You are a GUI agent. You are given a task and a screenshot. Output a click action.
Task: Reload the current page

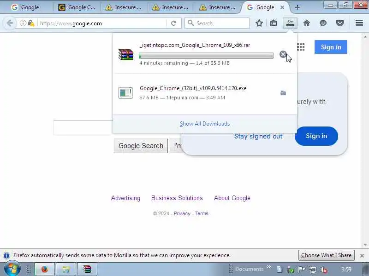pyautogui.click(x=174, y=23)
